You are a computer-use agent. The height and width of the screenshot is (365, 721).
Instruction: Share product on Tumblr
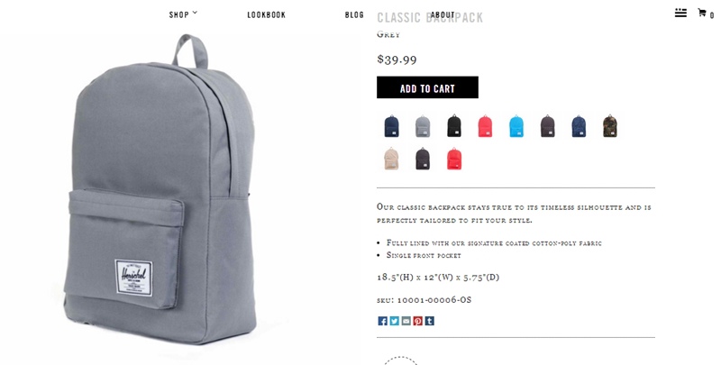[430, 321]
